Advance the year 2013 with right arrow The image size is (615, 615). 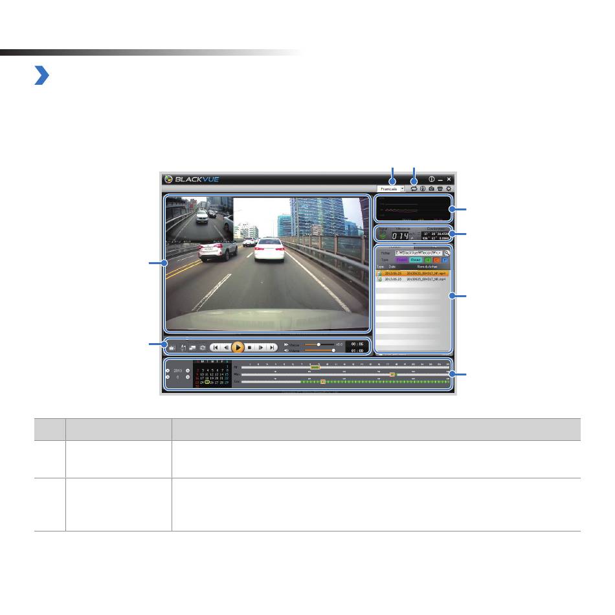(x=188, y=371)
